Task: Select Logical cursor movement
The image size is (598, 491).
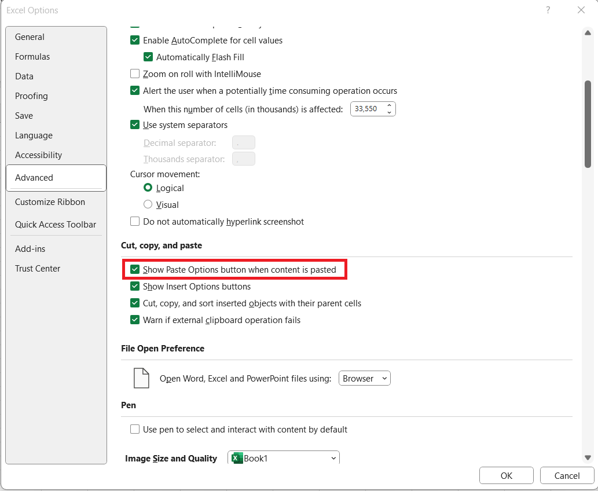Action: (x=148, y=188)
